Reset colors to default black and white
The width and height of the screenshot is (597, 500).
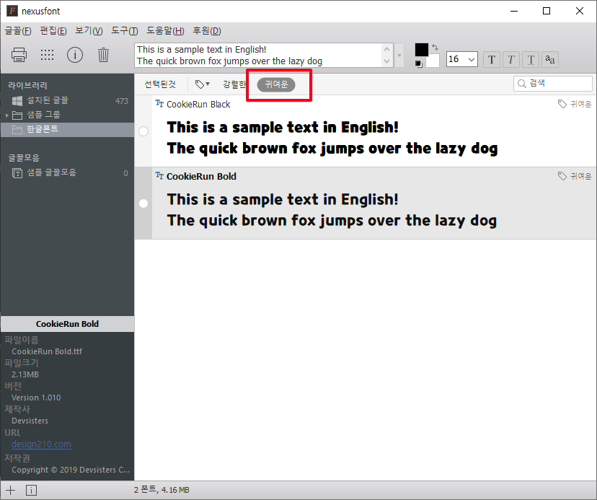coord(419,64)
